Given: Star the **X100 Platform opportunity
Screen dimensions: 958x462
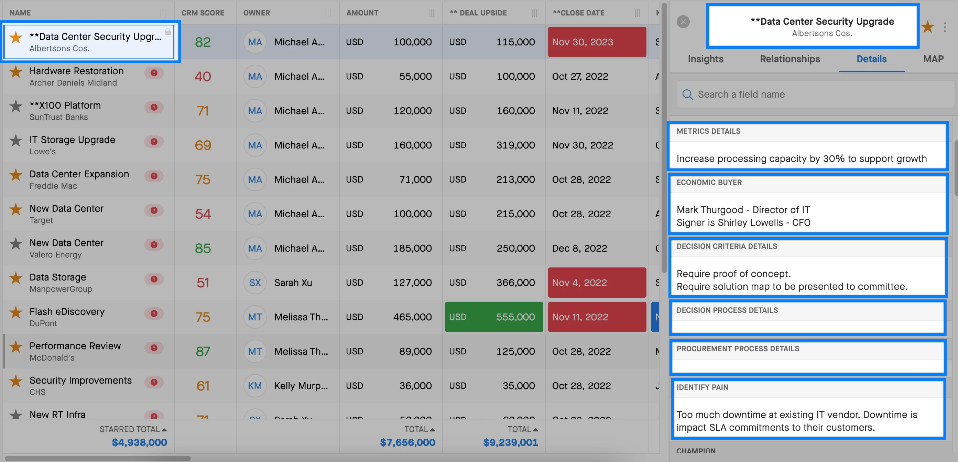Looking at the screenshot, I should pyautogui.click(x=15, y=107).
